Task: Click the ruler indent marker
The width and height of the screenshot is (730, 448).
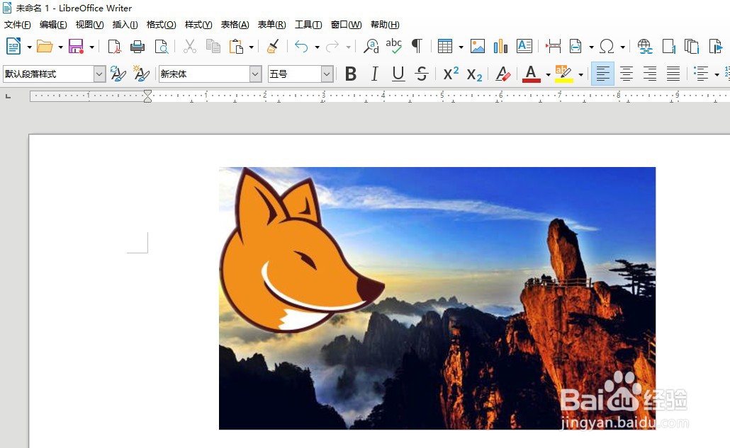Action: (147, 96)
